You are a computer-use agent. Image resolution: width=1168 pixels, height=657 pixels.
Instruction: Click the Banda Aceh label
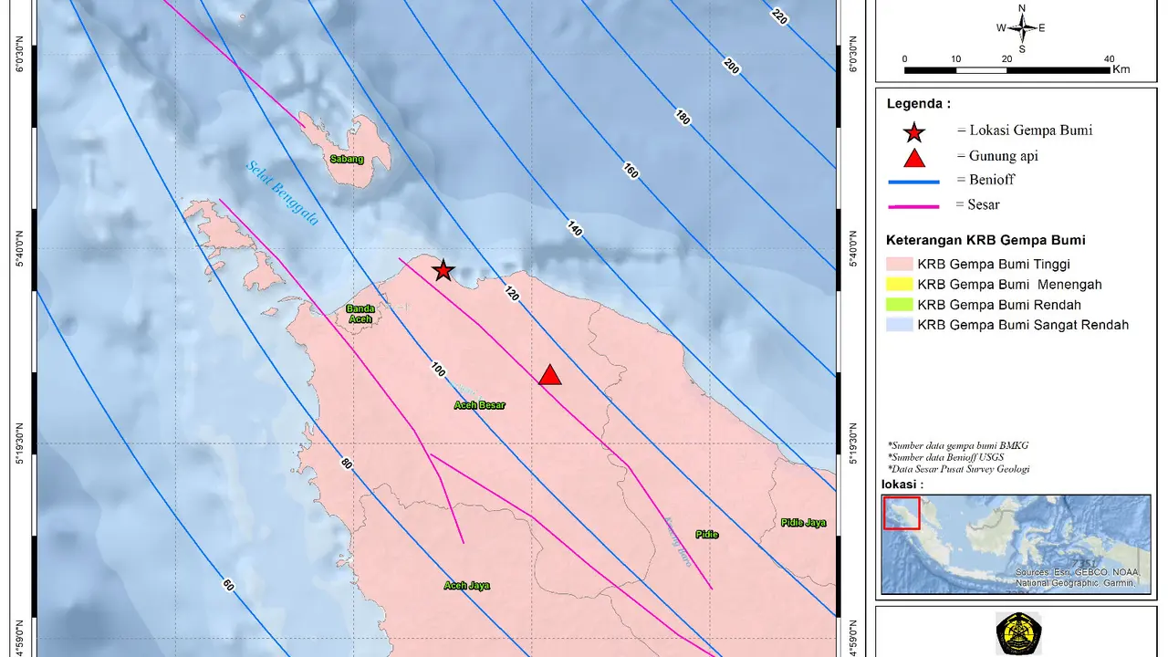[x=360, y=314]
